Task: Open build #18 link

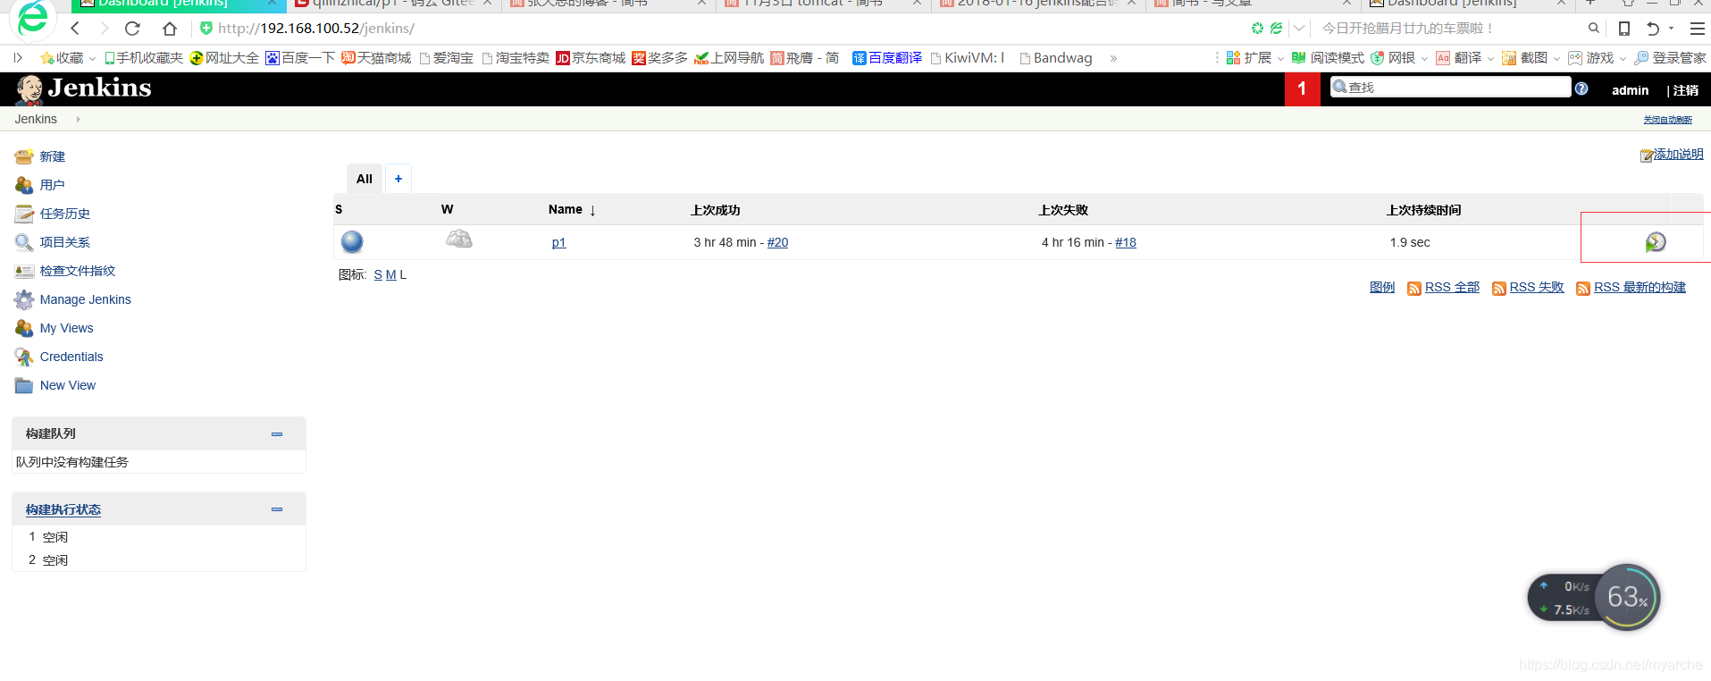Action: click(x=1126, y=242)
